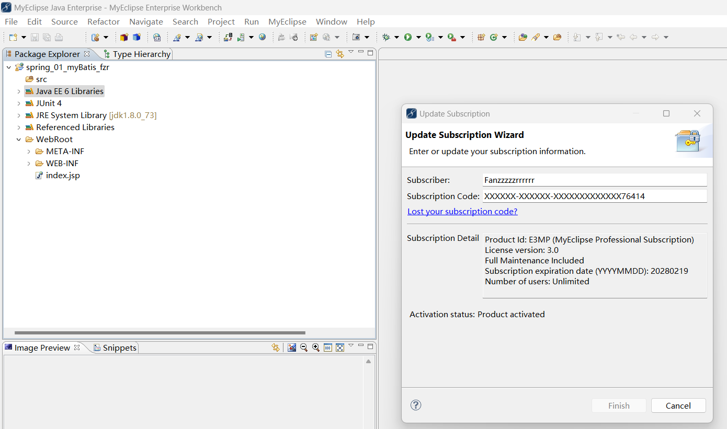Open the Run button dropdown arrow
Screen dimensions: 727x429
[x=419, y=37]
